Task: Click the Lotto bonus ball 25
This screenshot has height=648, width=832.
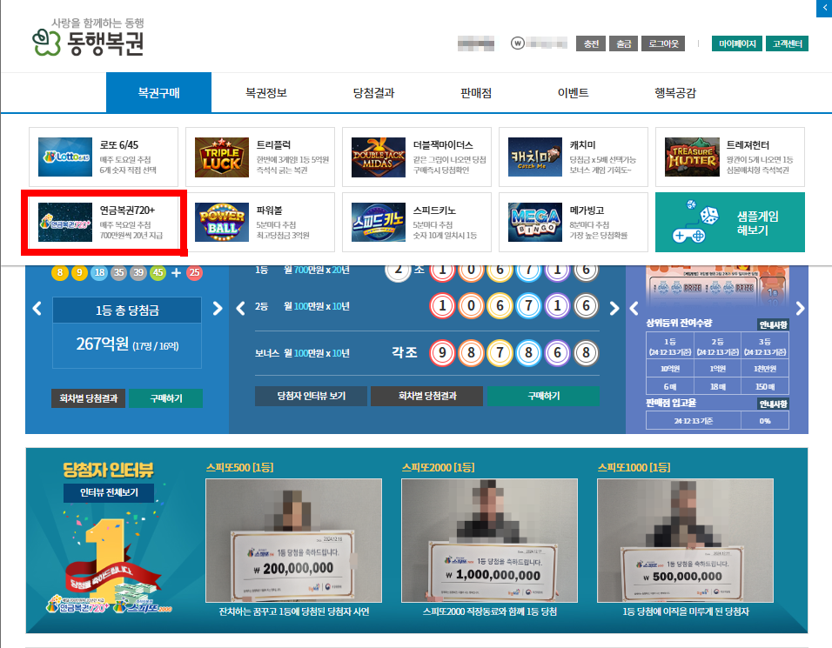Action: [194, 272]
